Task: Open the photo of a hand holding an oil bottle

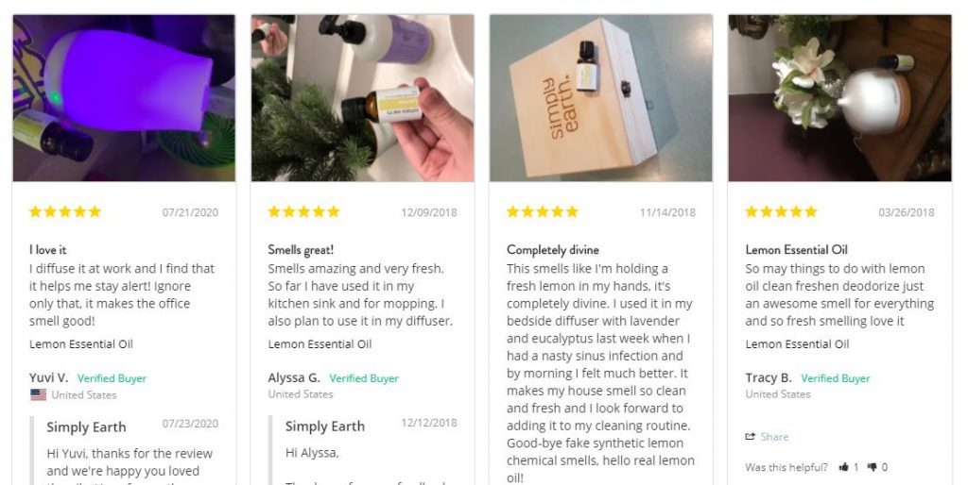Action: (x=363, y=98)
